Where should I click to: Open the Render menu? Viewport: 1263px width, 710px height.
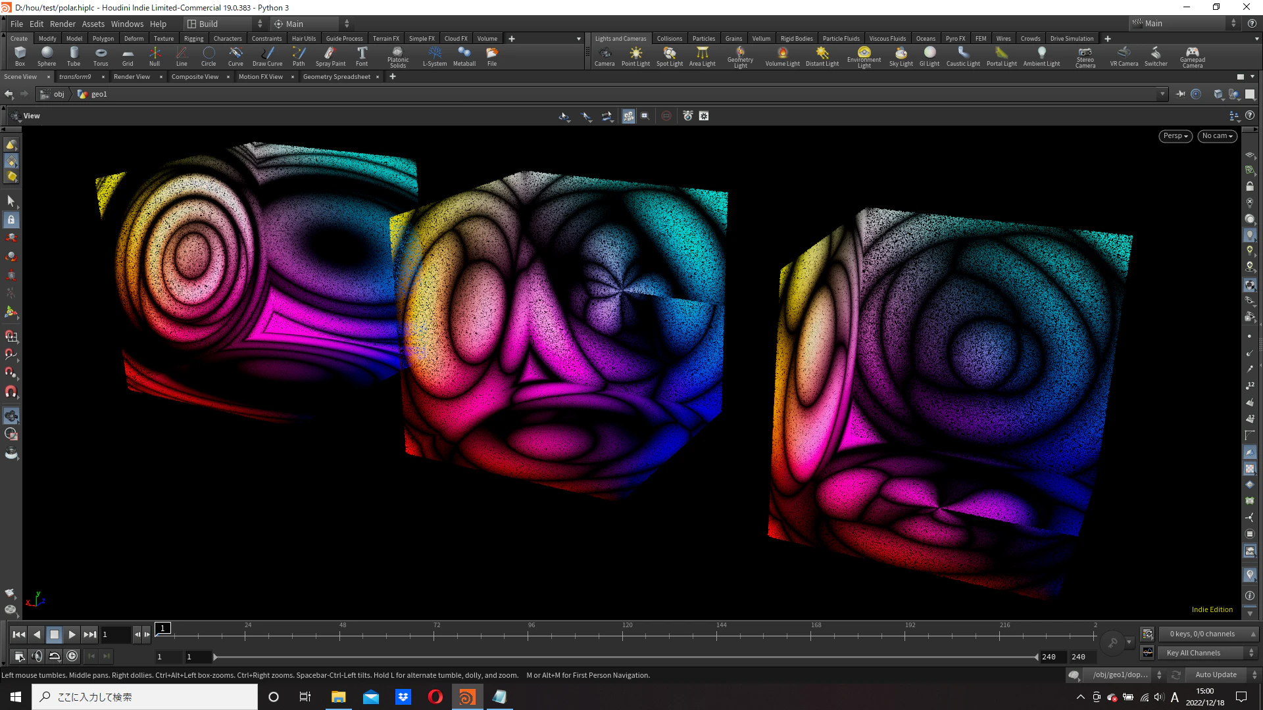pos(62,24)
